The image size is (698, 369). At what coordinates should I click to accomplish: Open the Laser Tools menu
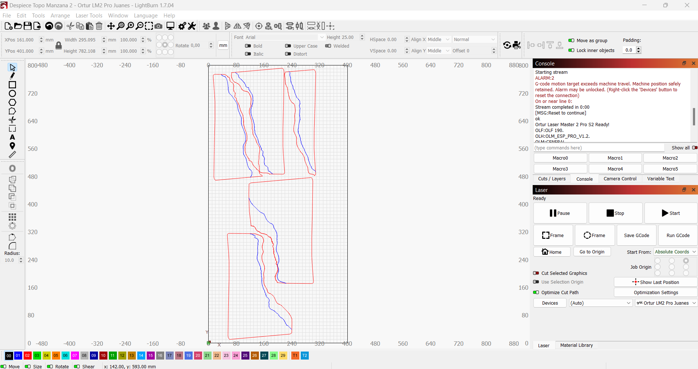point(89,15)
